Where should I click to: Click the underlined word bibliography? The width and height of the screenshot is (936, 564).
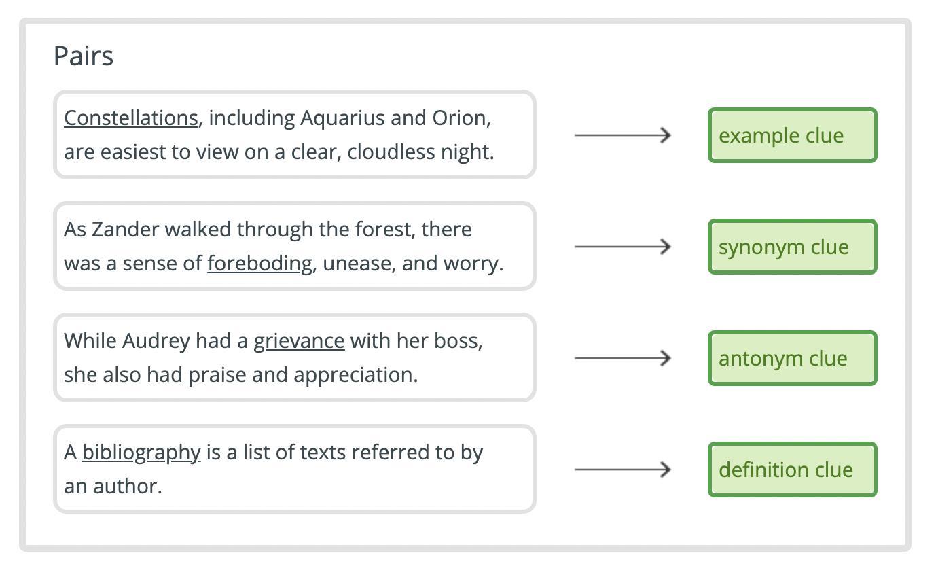141,453
